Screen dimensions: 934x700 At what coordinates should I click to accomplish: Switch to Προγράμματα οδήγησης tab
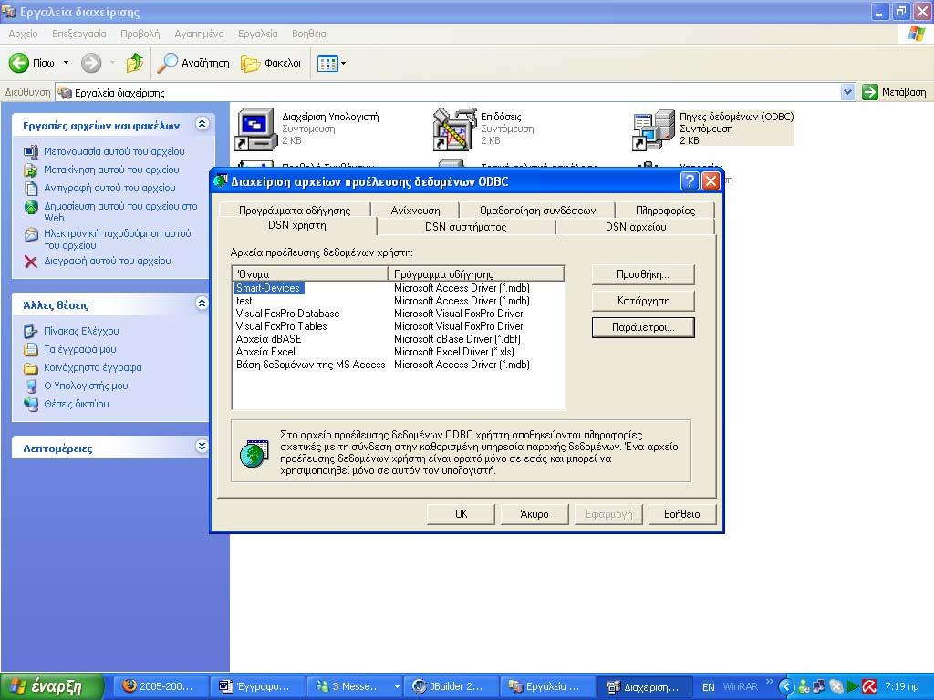pyautogui.click(x=295, y=211)
